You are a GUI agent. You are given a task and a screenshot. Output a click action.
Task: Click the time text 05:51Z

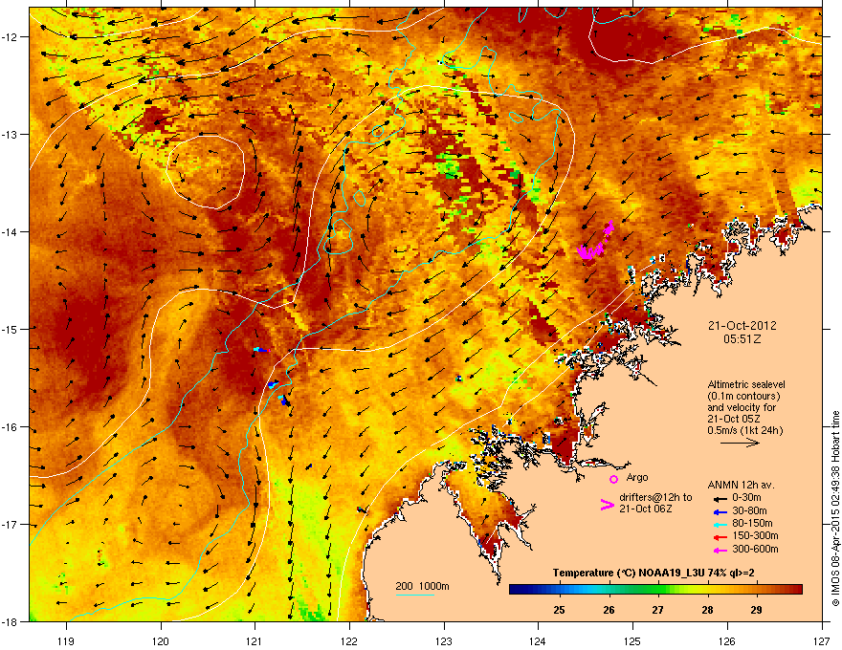[x=742, y=339]
